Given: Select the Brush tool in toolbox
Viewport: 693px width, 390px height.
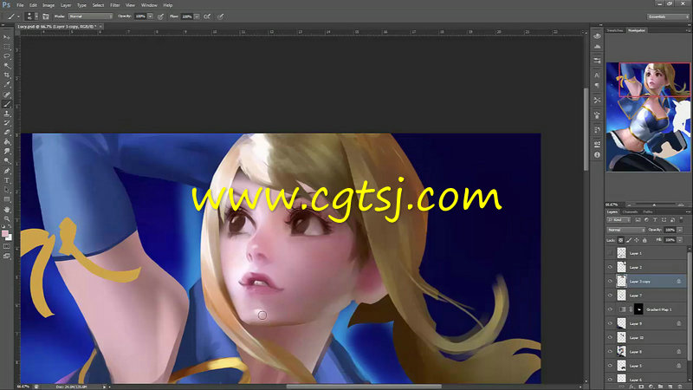Looking at the screenshot, I should 7,104.
